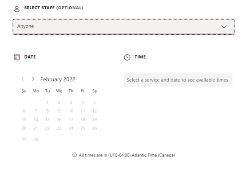Open the Anyone staff dropdown
The image size is (242, 177).
pyautogui.click(x=123, y=27)
